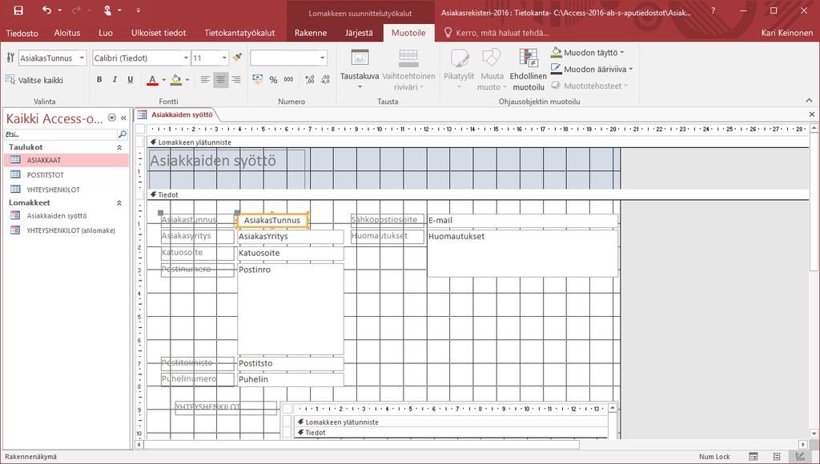Click the navigation search magnifier icon
This screenshot has width=820, height=464.
(123, 134)
